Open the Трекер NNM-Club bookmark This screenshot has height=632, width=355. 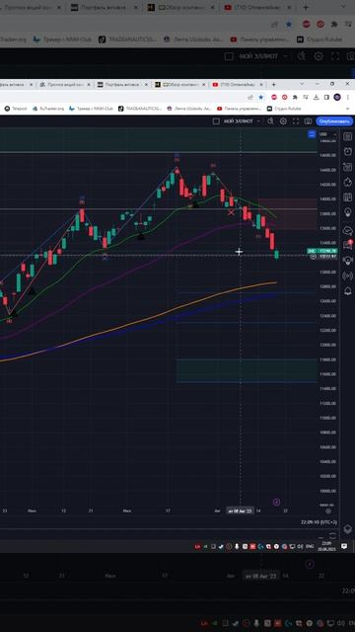pyautogui.click(x=92, y=109)
